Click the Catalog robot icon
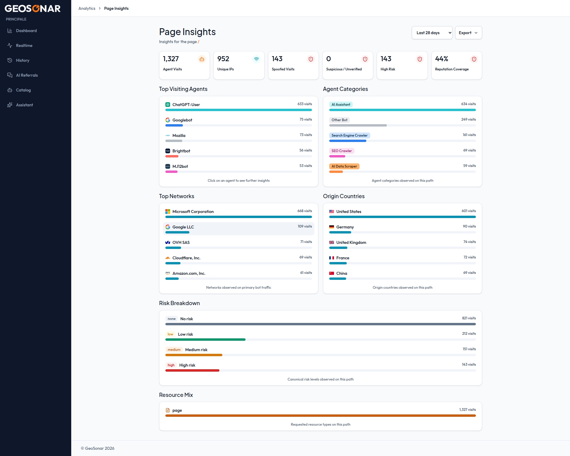Screen dimensions: 570x456 coord(10,90)
